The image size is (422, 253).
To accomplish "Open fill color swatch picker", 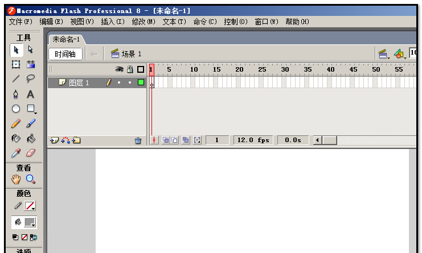I will (x=30, y=222).
